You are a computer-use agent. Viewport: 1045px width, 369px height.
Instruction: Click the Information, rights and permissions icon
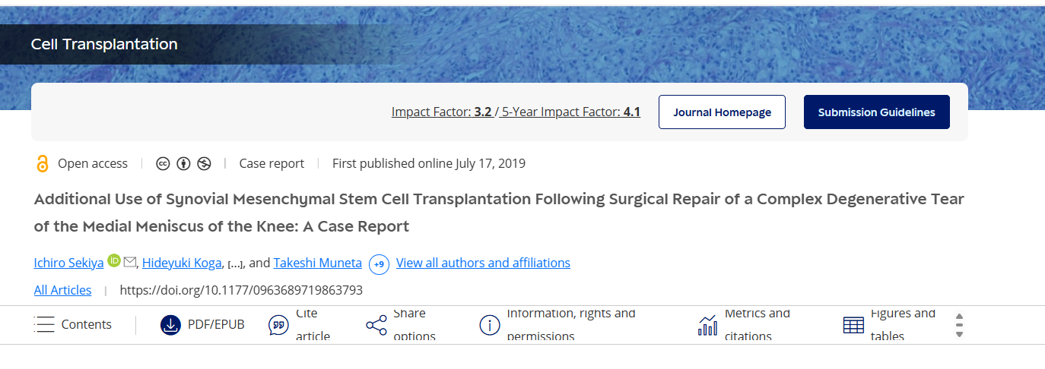point(489,325)
